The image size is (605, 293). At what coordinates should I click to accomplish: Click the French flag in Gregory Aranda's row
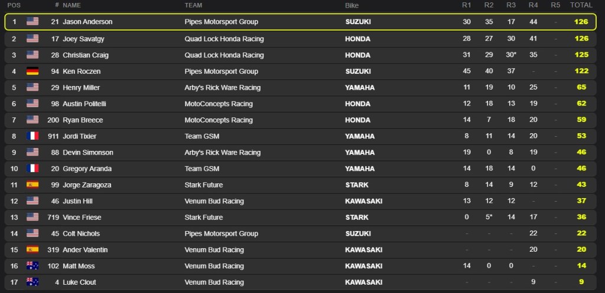32,169
